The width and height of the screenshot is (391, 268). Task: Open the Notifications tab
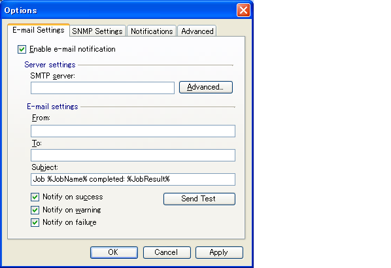click(152, 31)
